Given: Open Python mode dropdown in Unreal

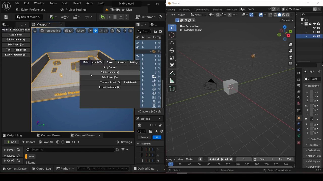Looking at the screenshot, I should coord(65,168).
